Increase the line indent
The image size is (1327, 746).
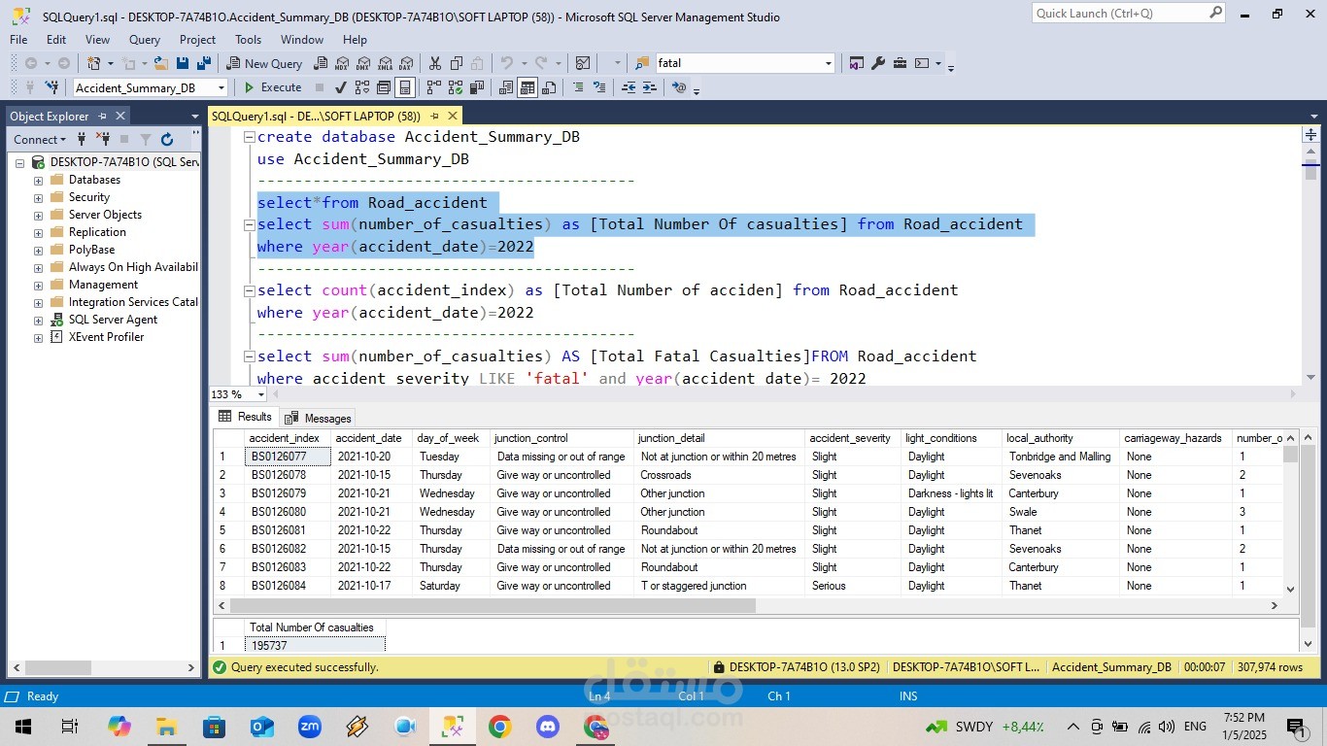(x=650, y=87)
